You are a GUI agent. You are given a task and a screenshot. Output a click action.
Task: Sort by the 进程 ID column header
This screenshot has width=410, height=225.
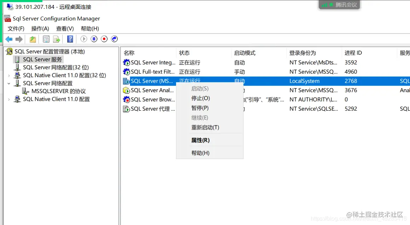click(369, 53)
